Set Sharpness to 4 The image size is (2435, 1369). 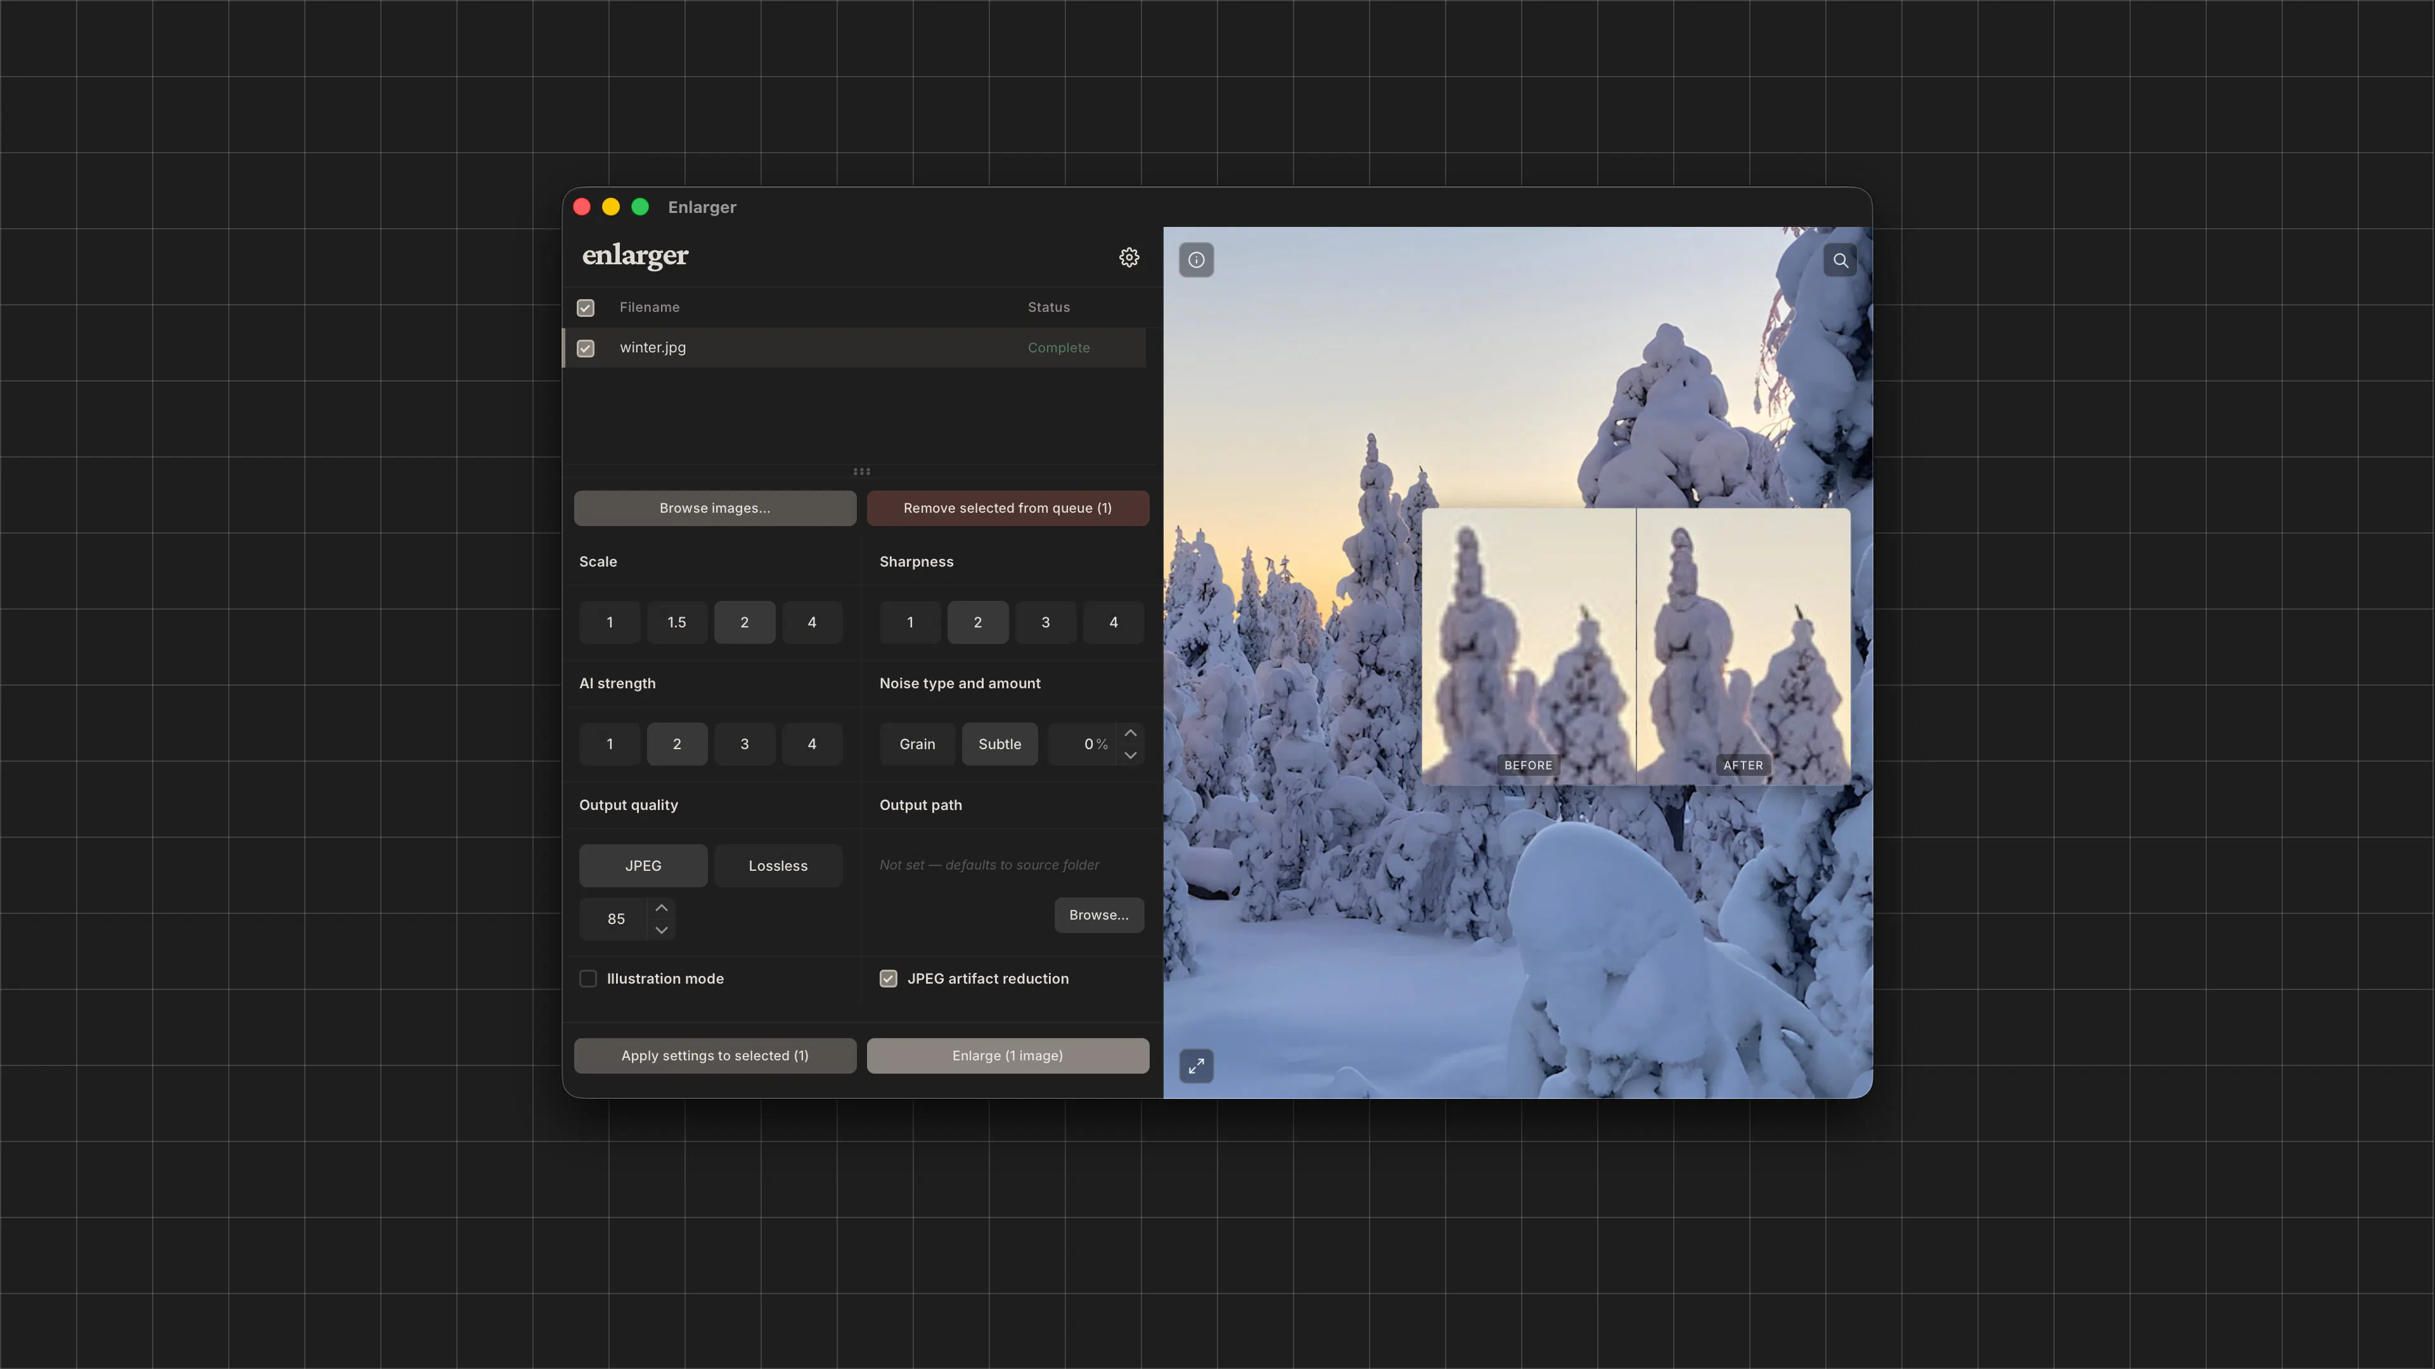click(1114, 622)
